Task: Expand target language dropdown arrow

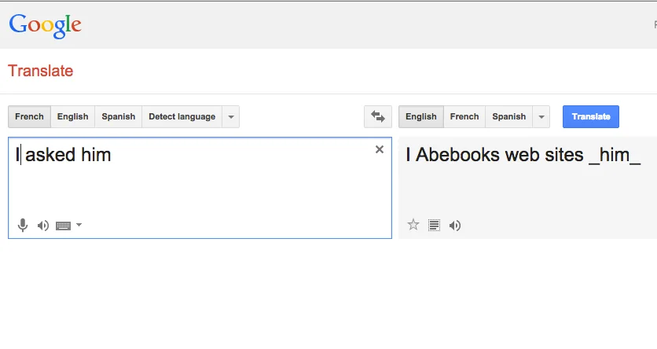Action: [x=541, y=116]
